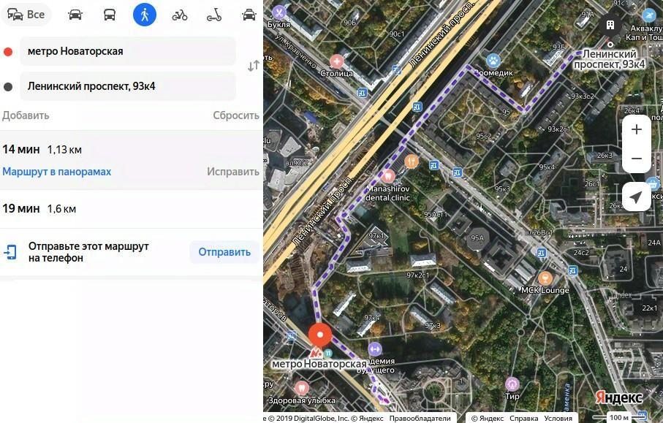This screenshot has height=423, width=663.
Task: Select the car route mode icon
Action: click(75, 15)
